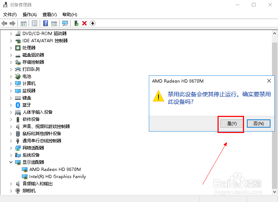Click the 处理器 processor icon
The height and width of the screenshot is (202, 278).
(x=18, y=48)
